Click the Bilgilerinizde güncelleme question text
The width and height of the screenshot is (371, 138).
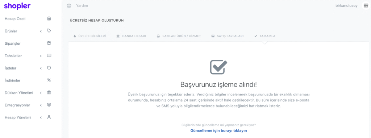click(x=218, y=125)
